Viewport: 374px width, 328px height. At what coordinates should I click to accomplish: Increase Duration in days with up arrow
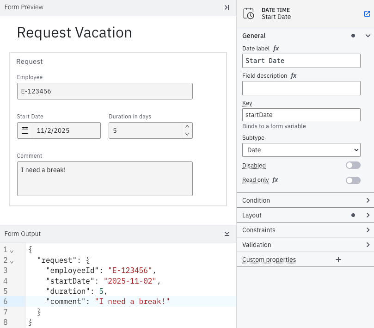187,126
